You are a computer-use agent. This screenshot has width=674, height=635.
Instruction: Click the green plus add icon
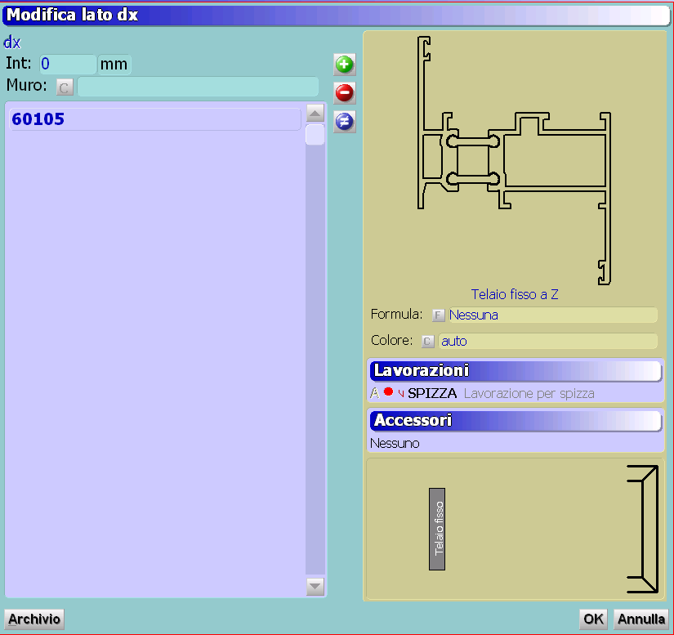(344, 65)
